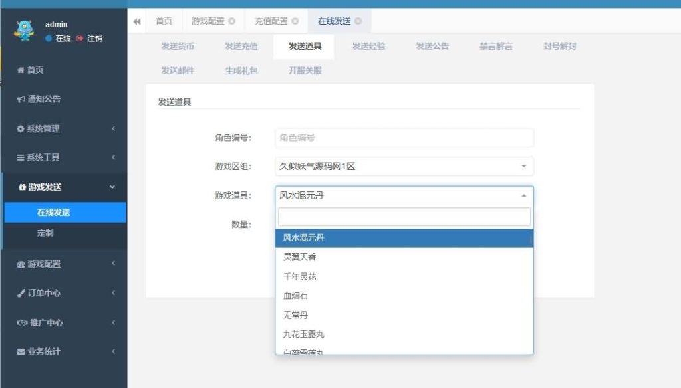Expand the 系统管理 submenu chevron
681x388 pixels.
click(x=113, y=129)
